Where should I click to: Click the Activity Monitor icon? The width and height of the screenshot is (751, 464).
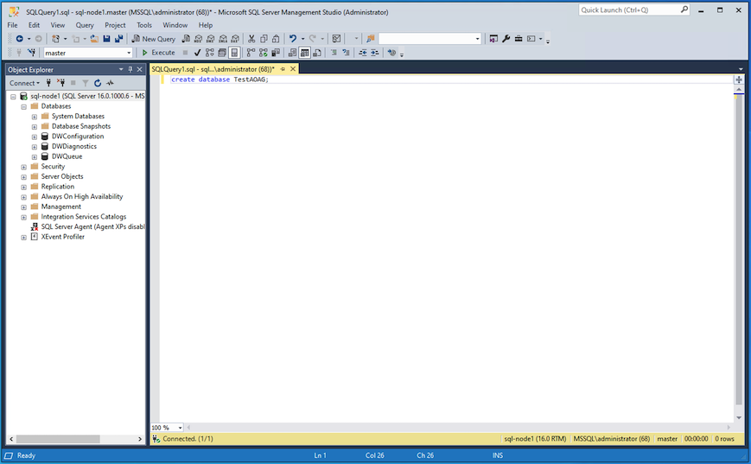[110, 83]
